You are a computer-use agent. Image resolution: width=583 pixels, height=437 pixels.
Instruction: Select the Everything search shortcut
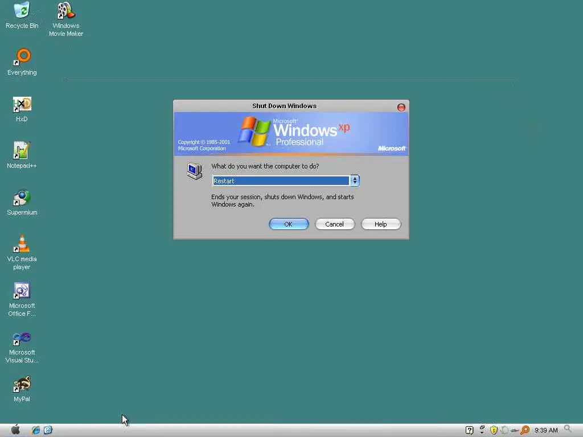[22, 62]
